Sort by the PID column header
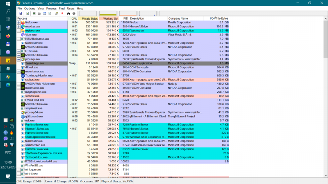Viewport: 328px width, 184px height. (124, 18)
